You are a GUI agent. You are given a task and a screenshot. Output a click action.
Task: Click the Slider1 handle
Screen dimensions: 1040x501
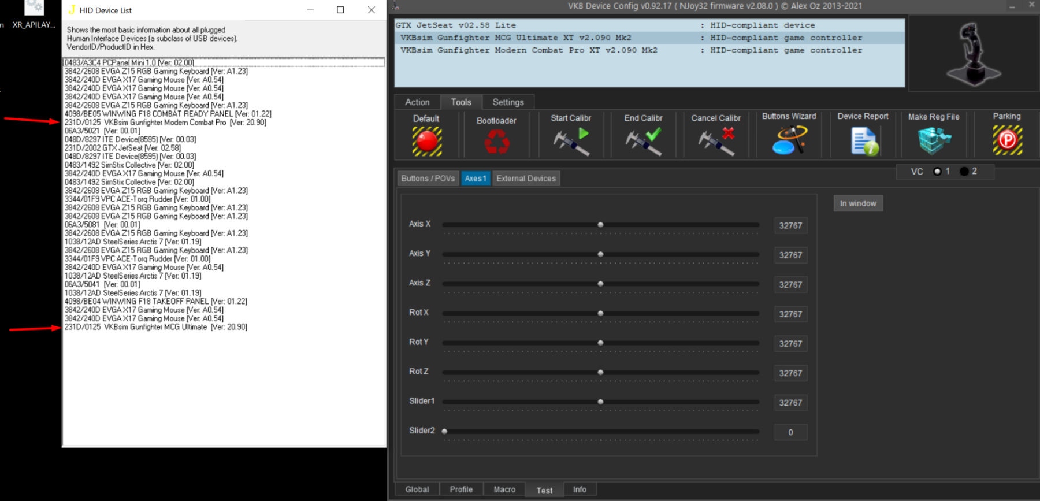tap(600, 402)
